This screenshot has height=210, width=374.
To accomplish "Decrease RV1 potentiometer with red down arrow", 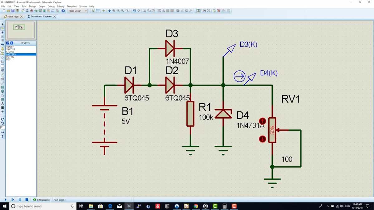I will click(x=263, y=139).
